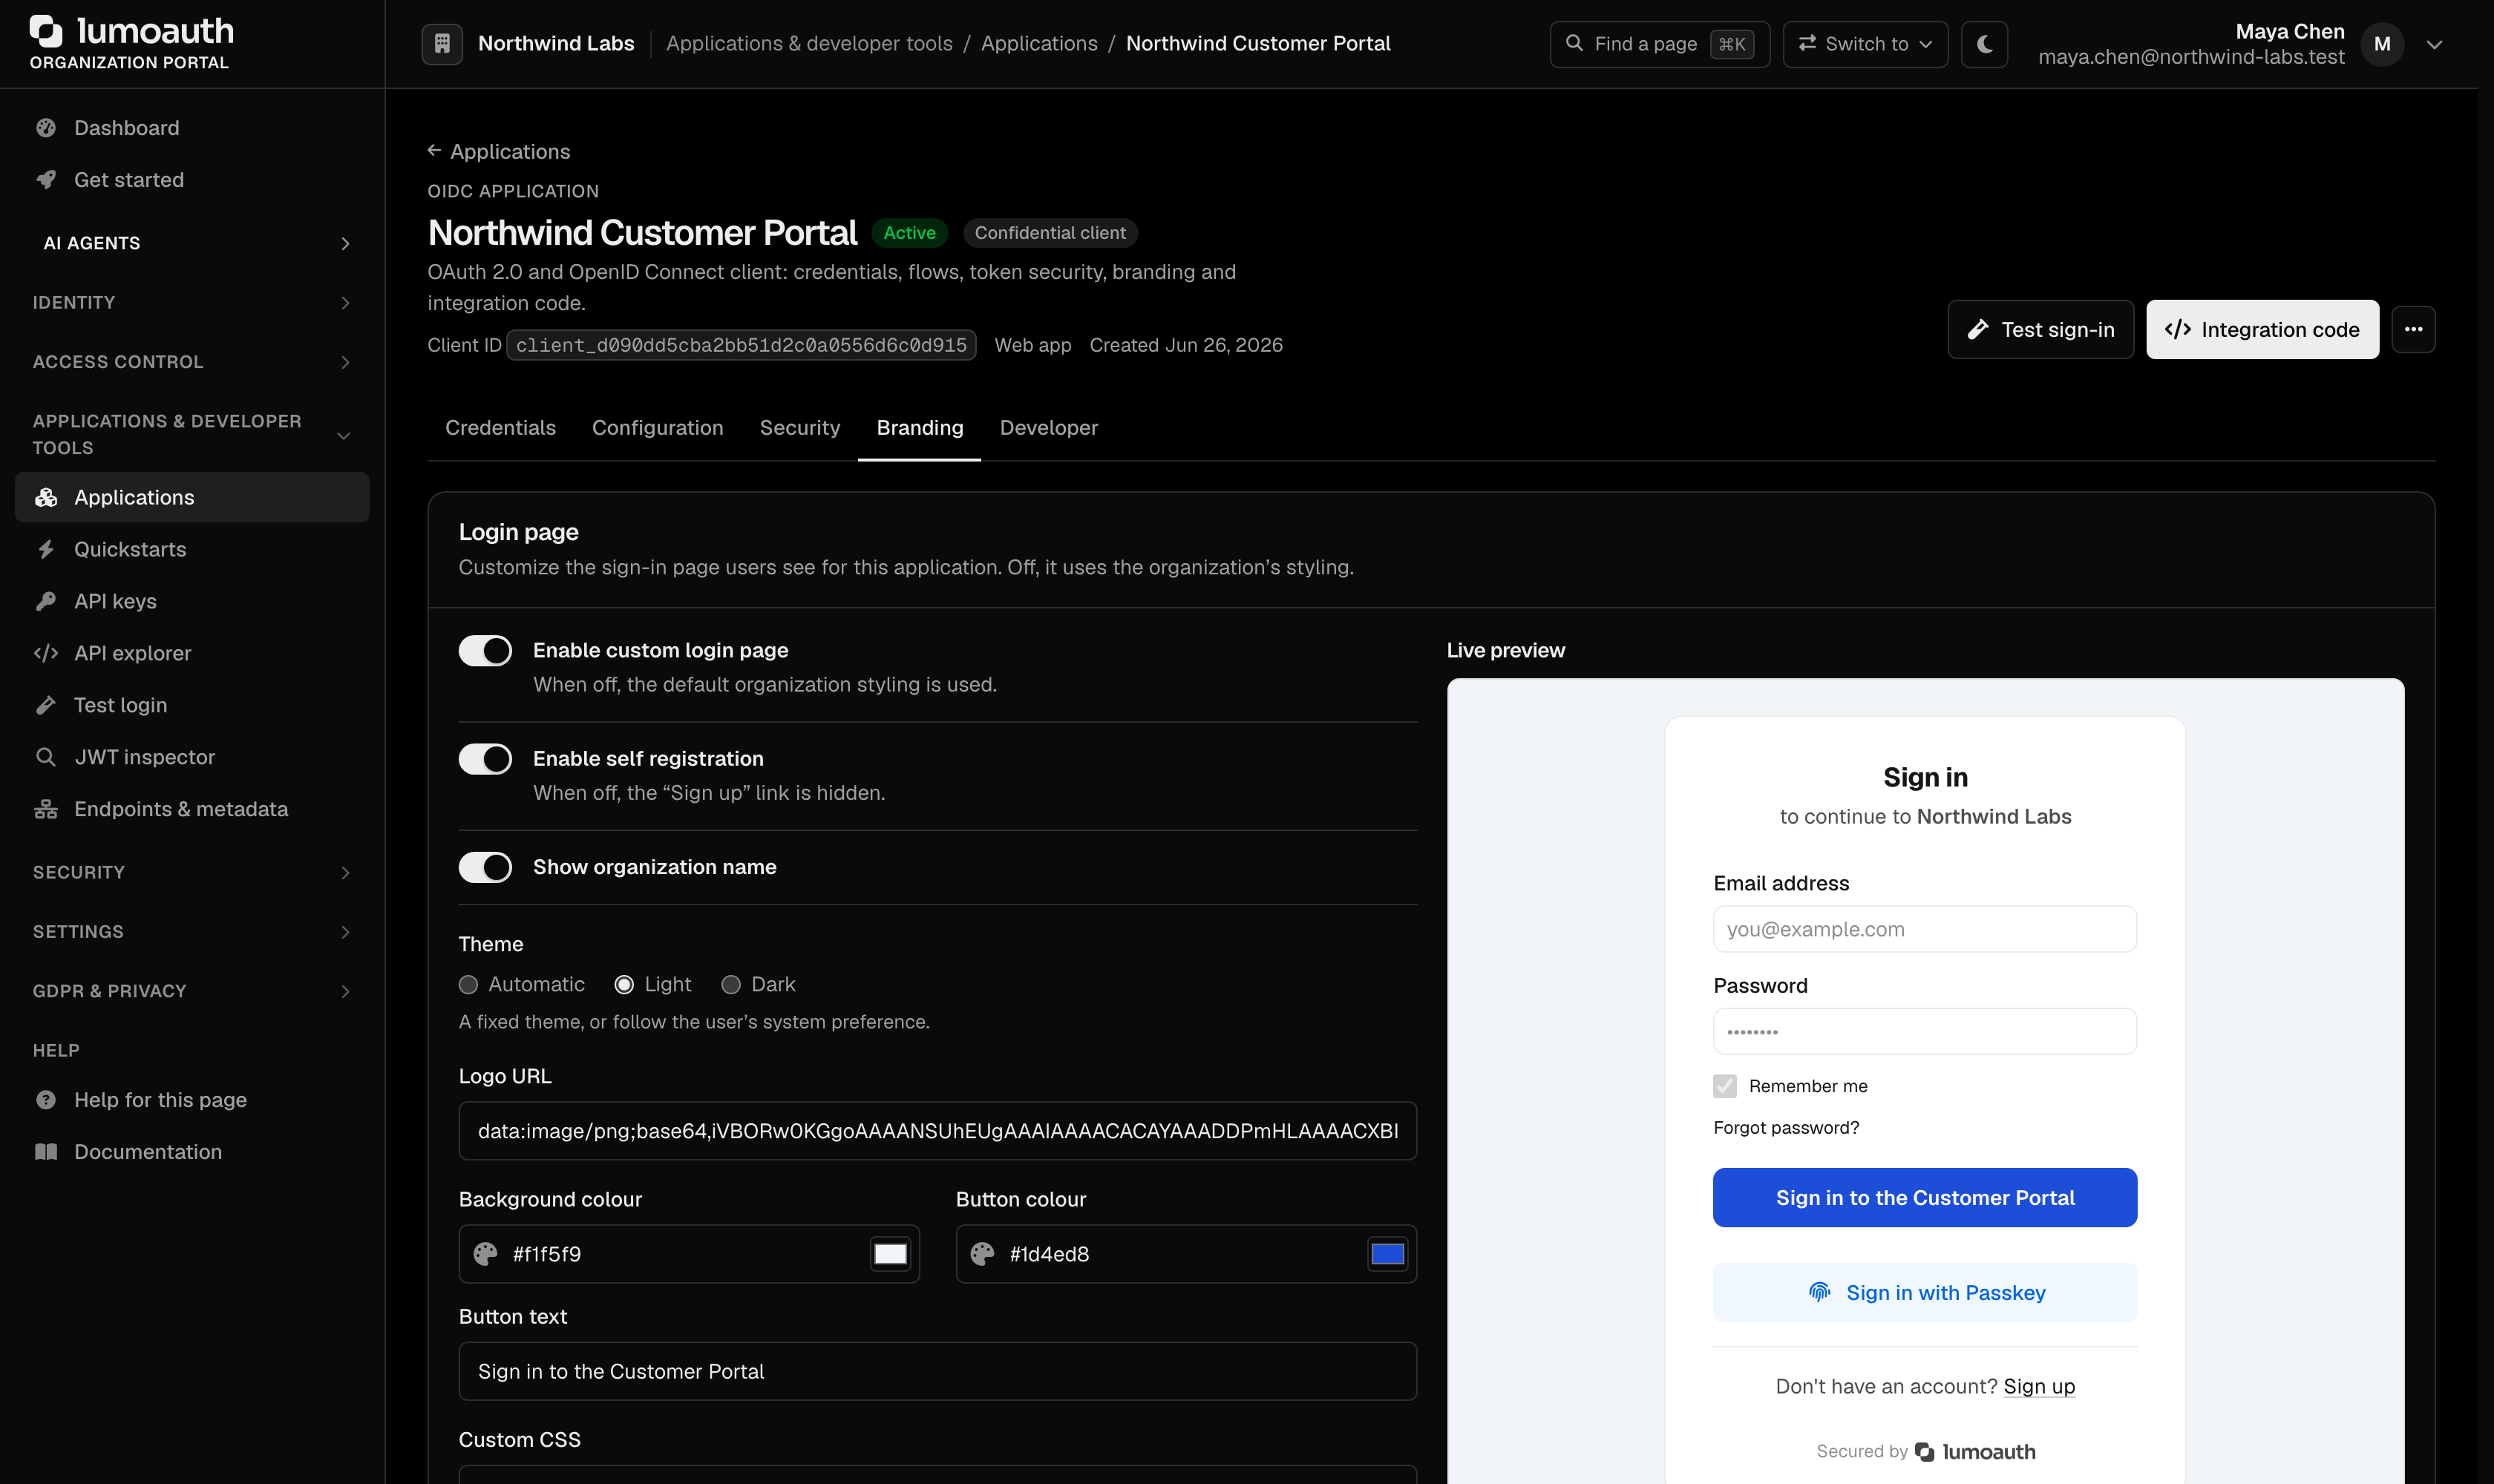Image resolution: width=2494 pixels, height=1484 pixels.
Task: Open Applications breadcrumb in top bar
Action: 1038,43
